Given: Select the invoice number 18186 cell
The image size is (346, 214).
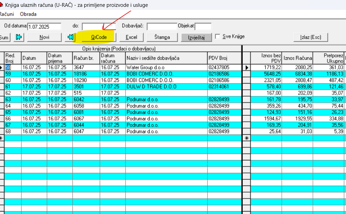Looking at the screenshot, I should click(86, 74).
